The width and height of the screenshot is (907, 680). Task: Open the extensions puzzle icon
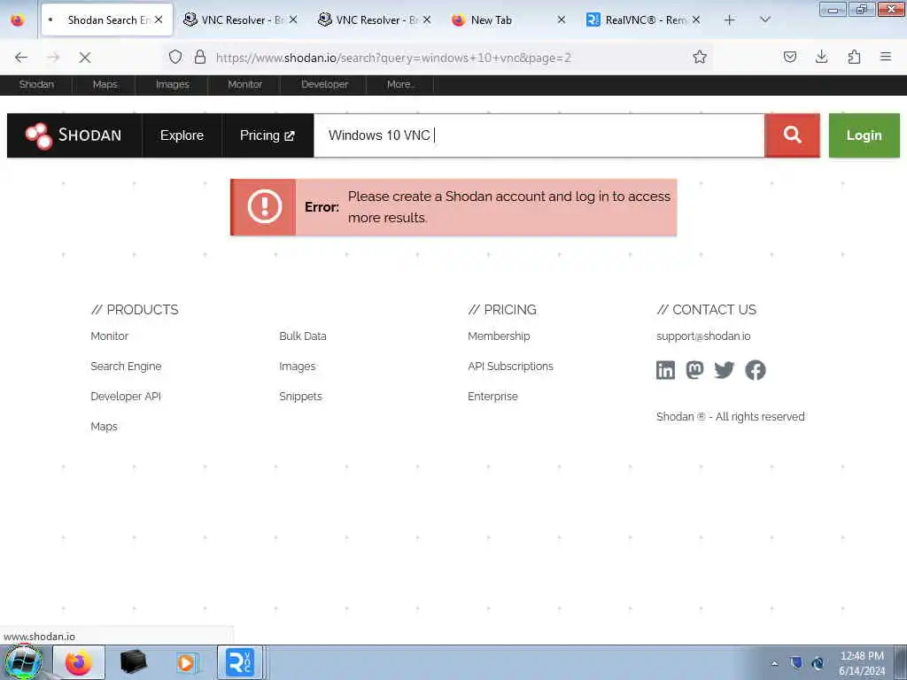tap(854, 57)
